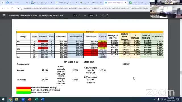View site information icon in address bar
Screen dimensions: 182x102
tap(18, 8)
